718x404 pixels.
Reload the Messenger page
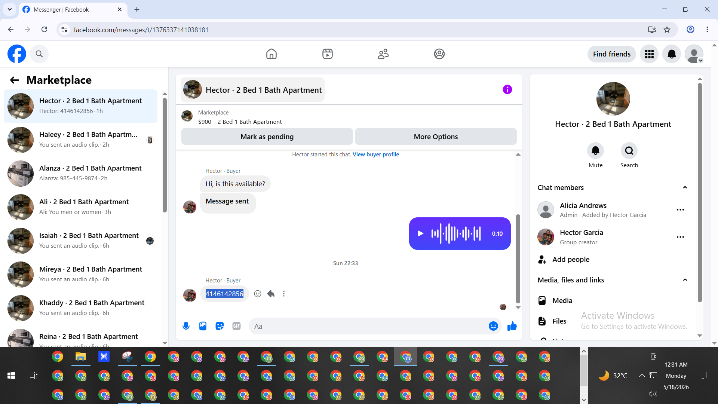tap(44, 30)
